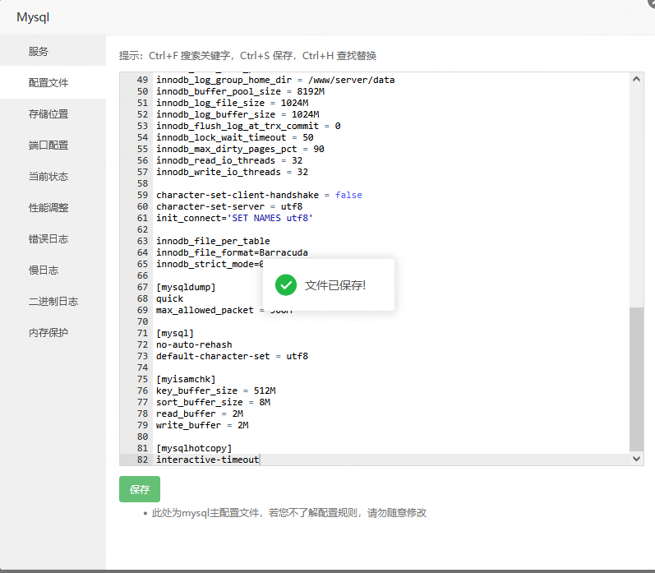Click the innodb_file_per_table line
The image size is (655, 573).
pyautogui.click(x=213, y=241)
